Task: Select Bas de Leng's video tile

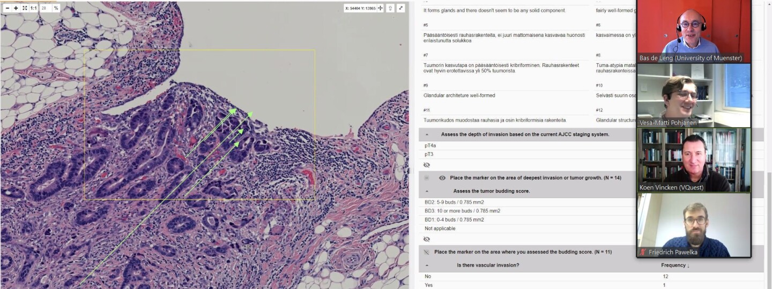Action: point(693,31)
